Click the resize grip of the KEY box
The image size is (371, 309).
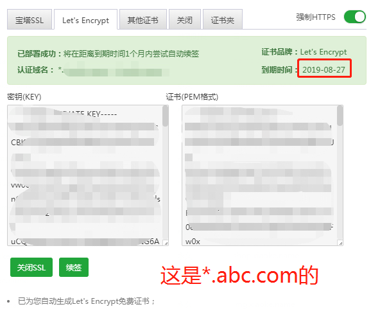point(166,243)
